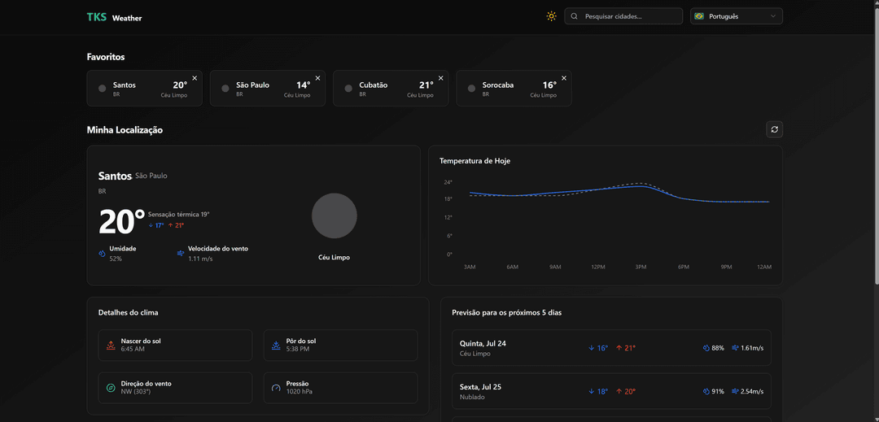Click the pressure gauge icon

click(276, 388)
